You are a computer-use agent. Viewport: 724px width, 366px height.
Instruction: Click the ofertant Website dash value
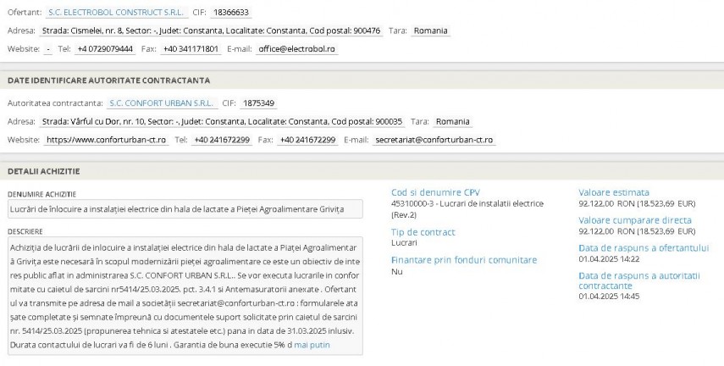(x=48, y=49)
